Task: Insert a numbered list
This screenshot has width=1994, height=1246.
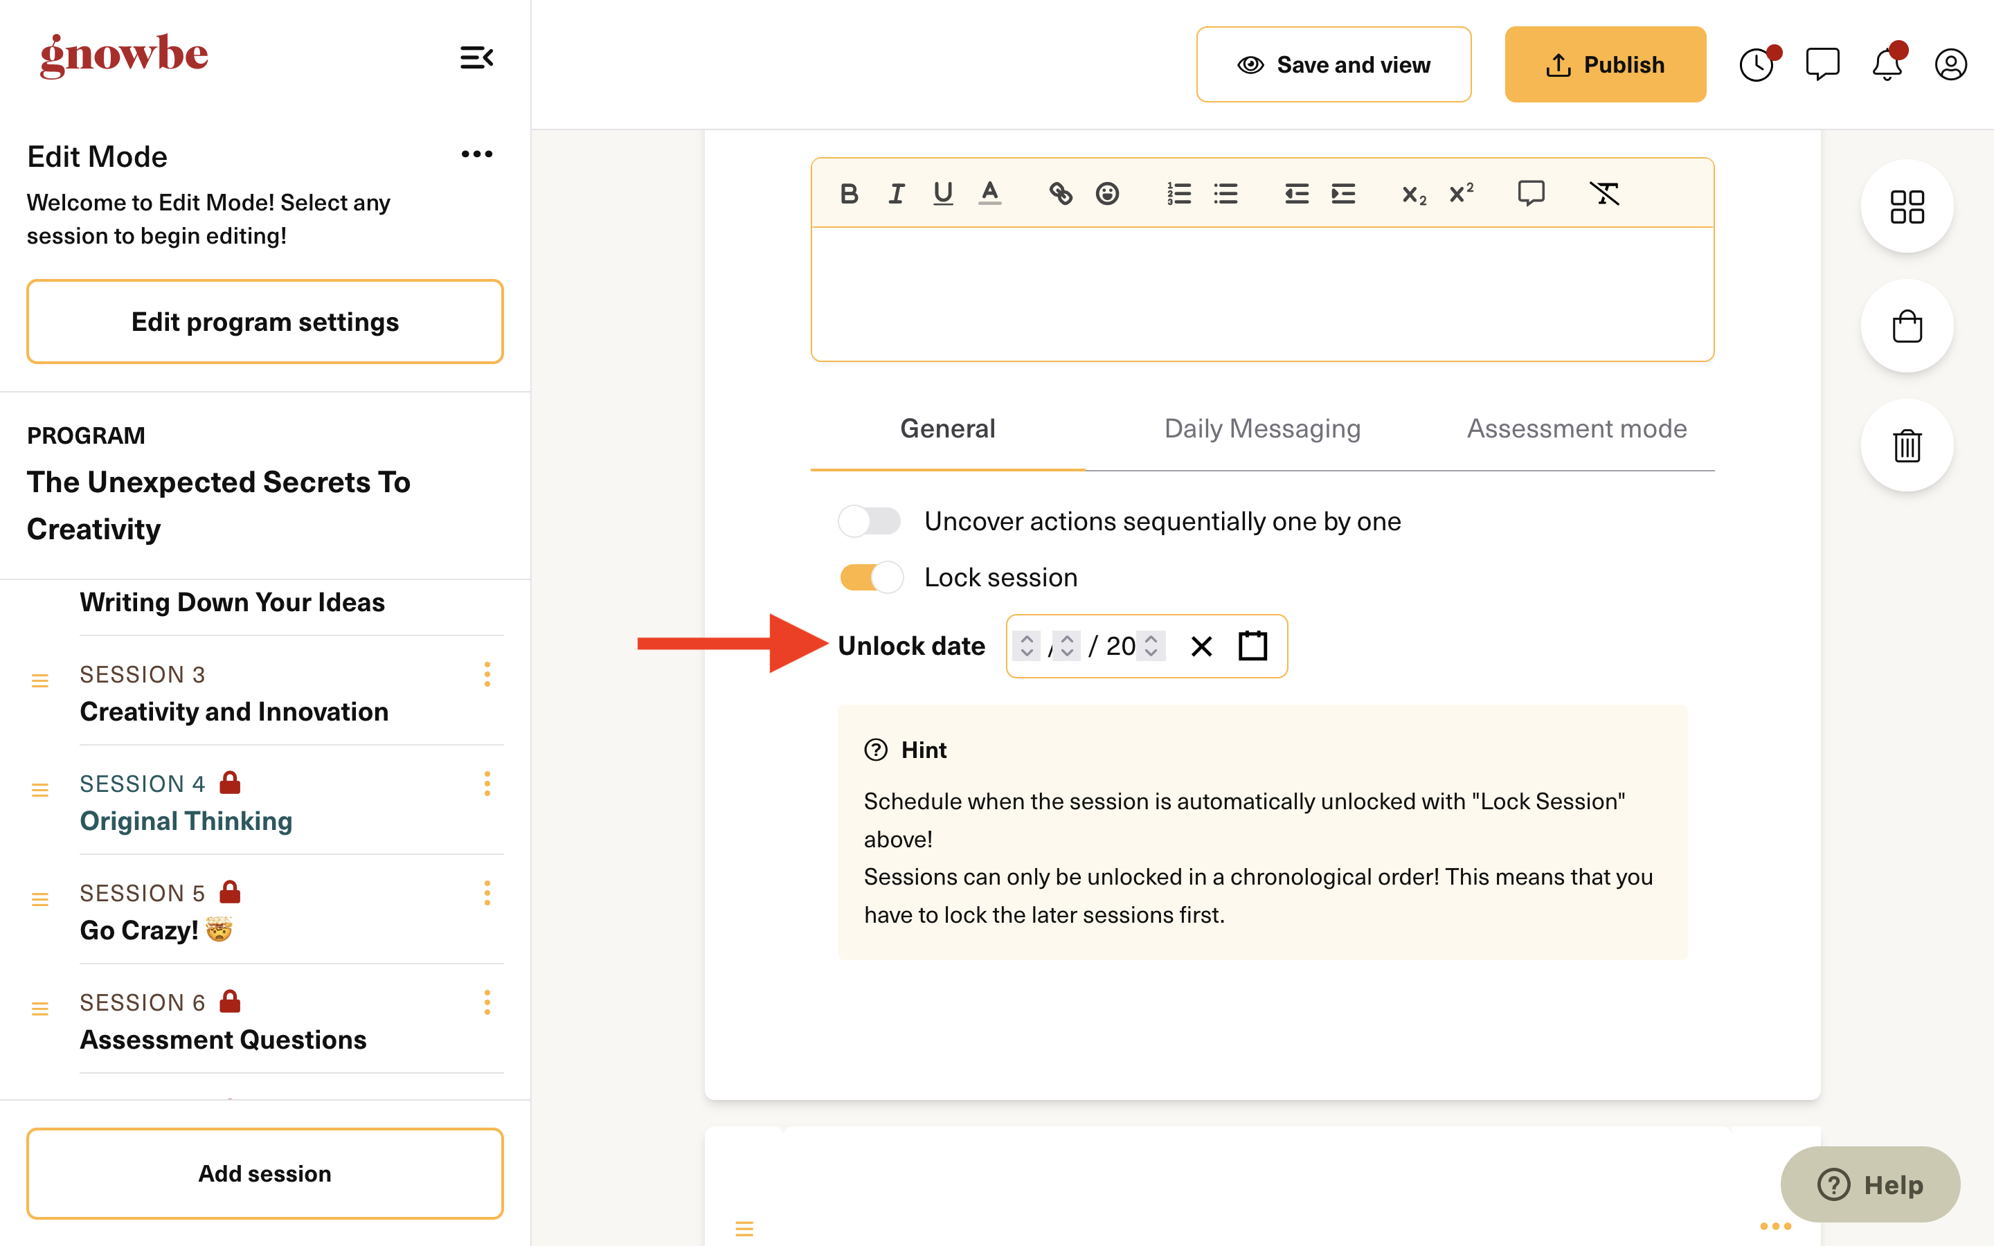Action: click(1178, 194)
